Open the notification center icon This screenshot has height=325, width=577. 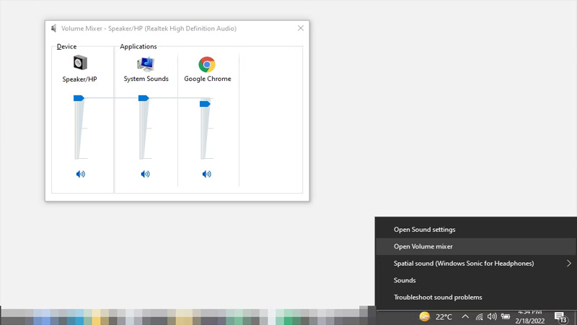click(x=560, y=316)
